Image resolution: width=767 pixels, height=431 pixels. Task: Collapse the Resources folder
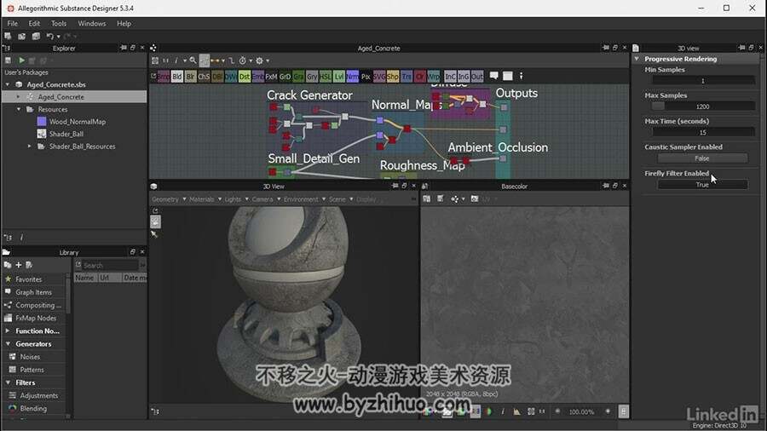[x=19, y=110]
